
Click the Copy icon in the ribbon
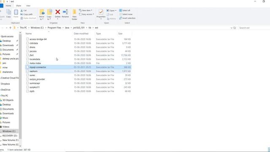(x=8, y=14)
